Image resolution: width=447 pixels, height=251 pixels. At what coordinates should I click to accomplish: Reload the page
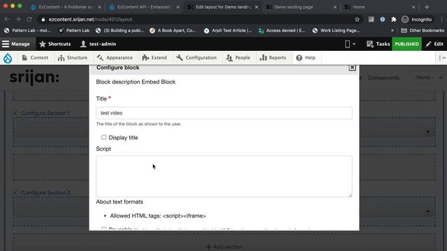(29, 20)
